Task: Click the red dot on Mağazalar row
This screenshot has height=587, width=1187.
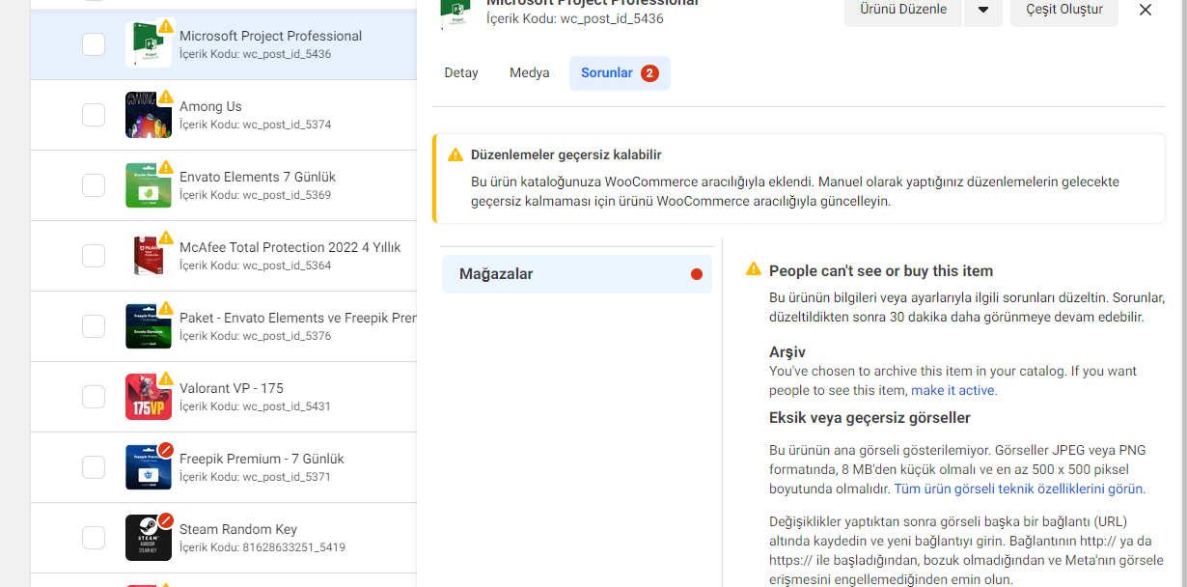Action: click(x=697, y=274)
